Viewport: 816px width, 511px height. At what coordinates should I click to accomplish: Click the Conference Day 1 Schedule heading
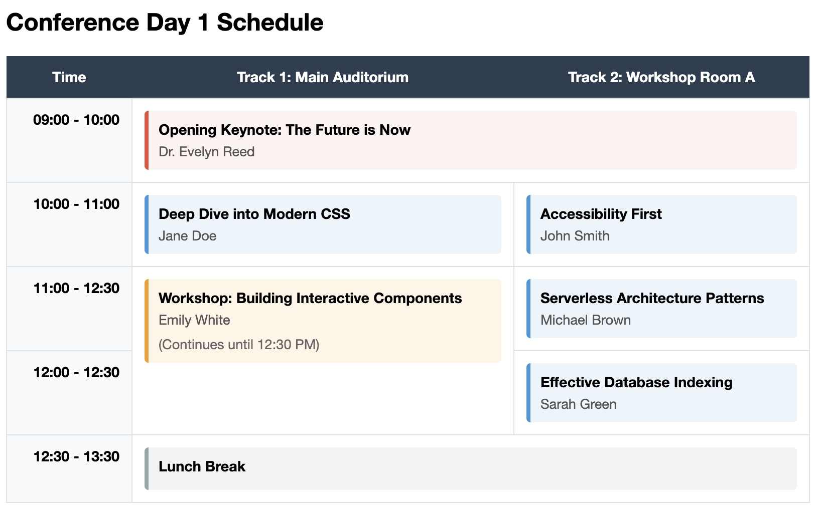coord(165,23)
